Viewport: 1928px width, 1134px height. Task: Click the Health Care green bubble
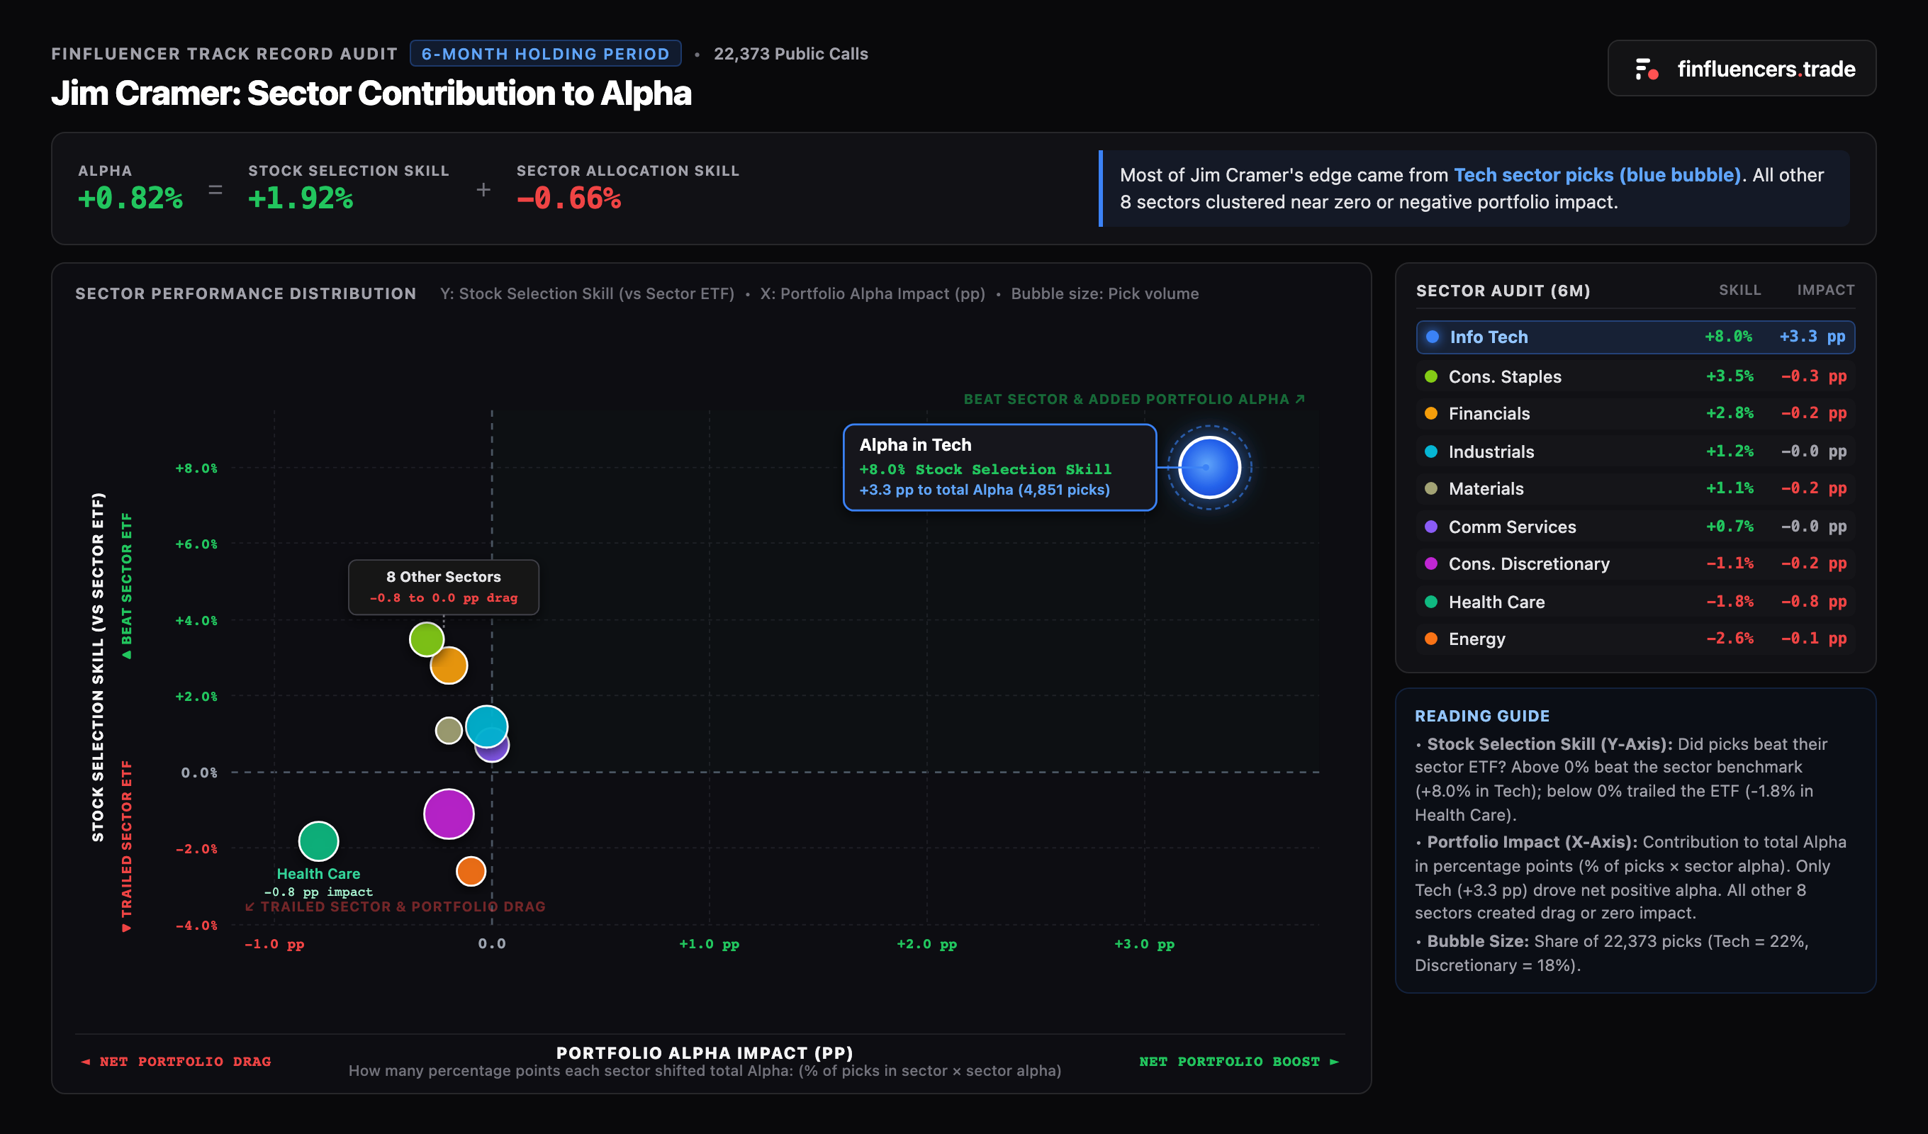[318, 841]
